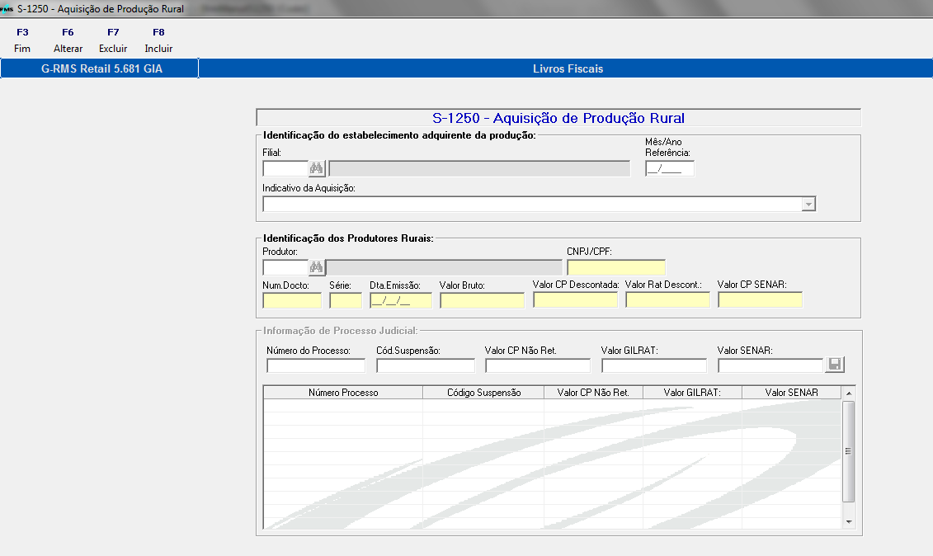
Task: Open the Indicativo da Aquisição dropdown
Action: (808, 204)
